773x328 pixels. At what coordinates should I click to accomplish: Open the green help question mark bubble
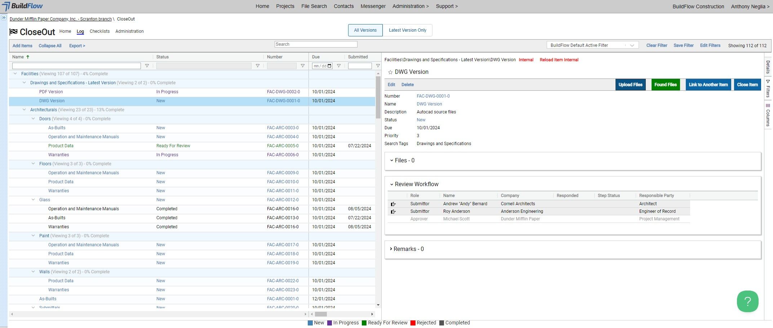pos(747,301)
